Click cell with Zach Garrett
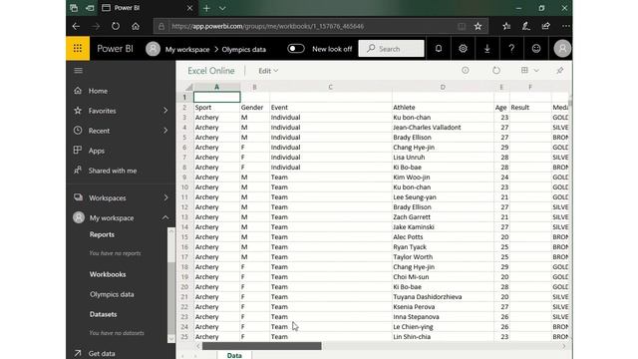 443,217
